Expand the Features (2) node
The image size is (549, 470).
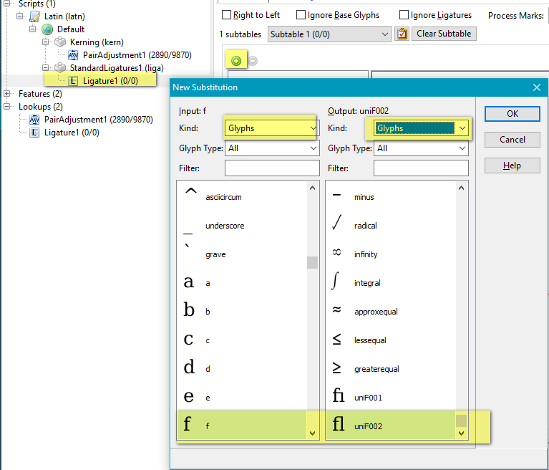[6, 93]
